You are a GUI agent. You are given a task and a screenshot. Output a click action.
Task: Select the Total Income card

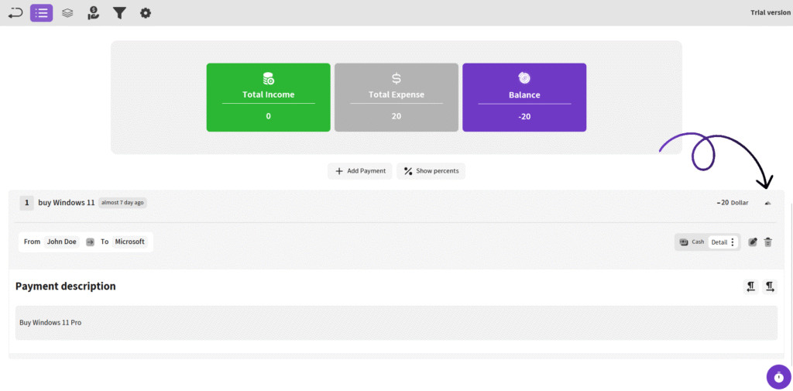tap(268, 98)
